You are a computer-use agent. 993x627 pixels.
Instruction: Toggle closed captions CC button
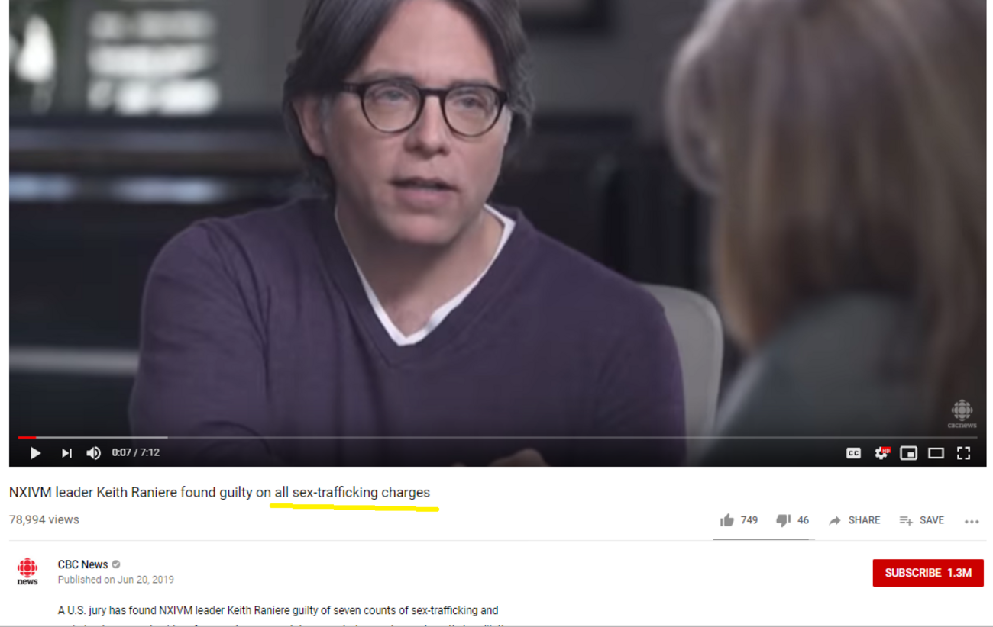853,453
